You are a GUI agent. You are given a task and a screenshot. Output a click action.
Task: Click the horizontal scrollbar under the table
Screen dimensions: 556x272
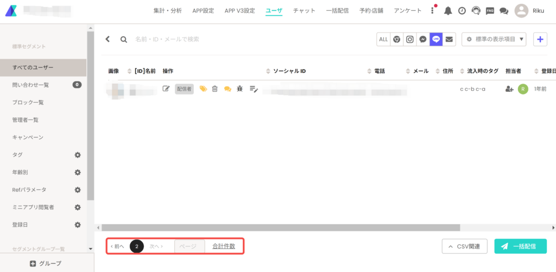coord(281,228)
